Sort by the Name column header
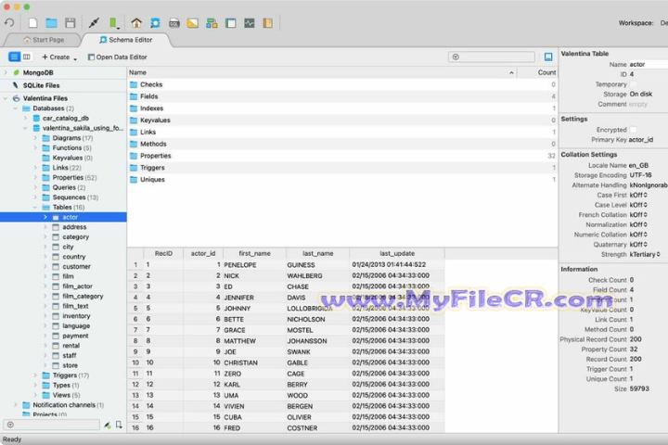The width and height of the screenshot is (668, 445). click(x=322, y=72)
